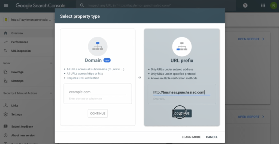Click the 'Select property type' dialog title
The image size is (279, 144).
[80, 17]
